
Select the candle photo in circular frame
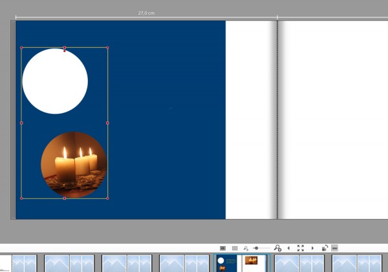pos(73,164)
